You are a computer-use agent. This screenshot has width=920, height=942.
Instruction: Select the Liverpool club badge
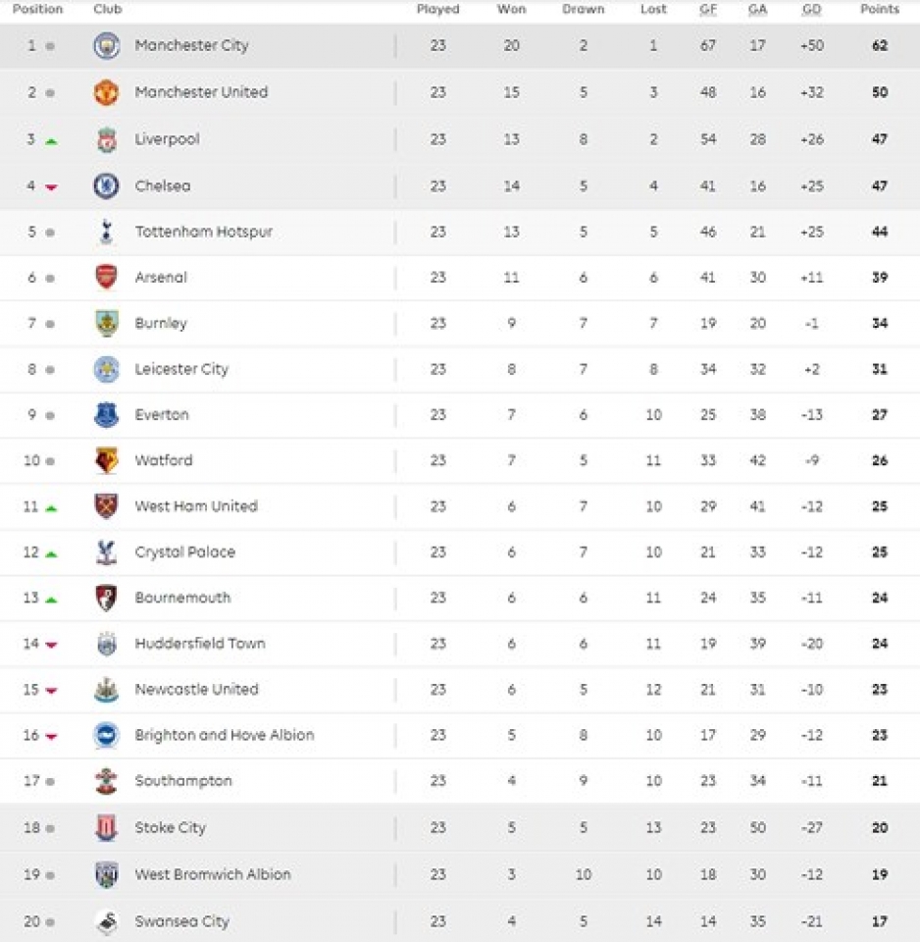pyautogui.click(x=106, y=139)
